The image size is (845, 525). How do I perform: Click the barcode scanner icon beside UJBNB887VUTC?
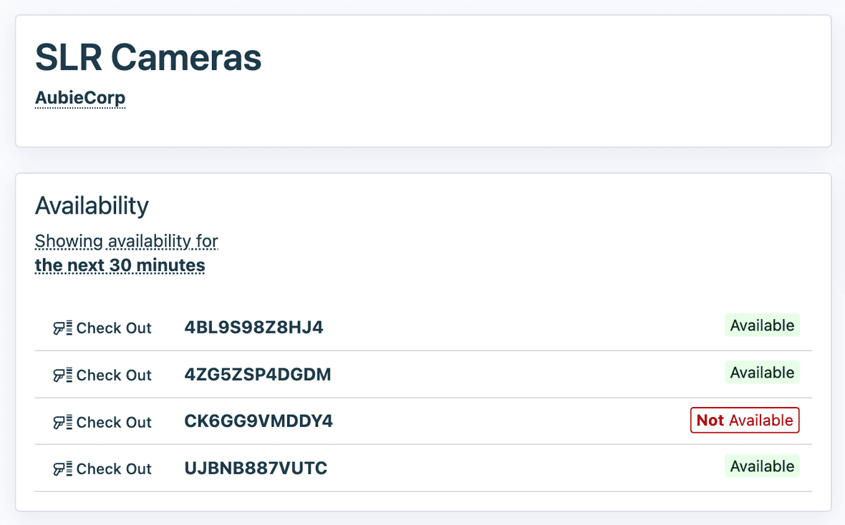[x=63, y=468]
